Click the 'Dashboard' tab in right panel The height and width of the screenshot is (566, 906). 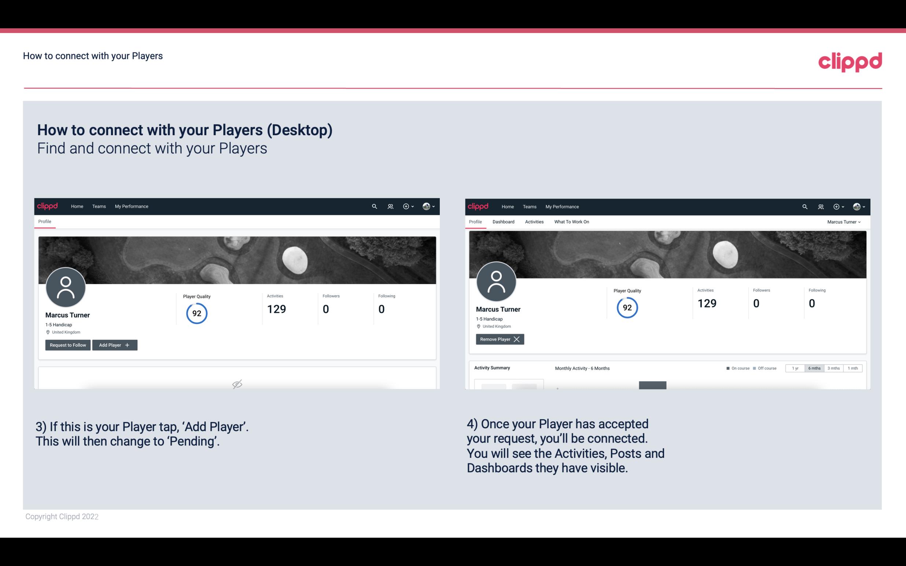[504, 222]
